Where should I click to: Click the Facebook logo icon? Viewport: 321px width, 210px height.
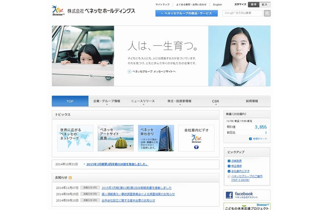tap(229, 195)
